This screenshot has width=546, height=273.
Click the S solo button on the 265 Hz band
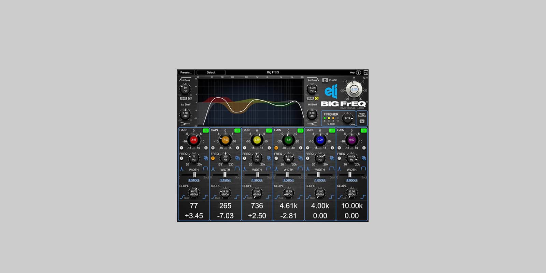[238, 148]
